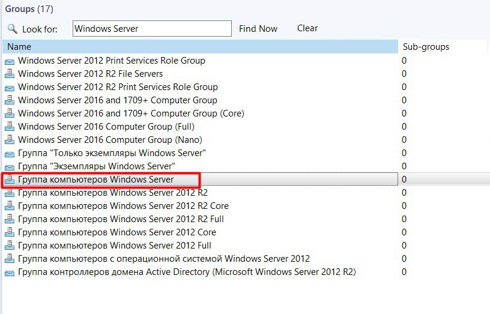Select Windows Server 2016 Computer Group (Full)
The width and height of the screenshot is (490, 314).
pos(106,127)
